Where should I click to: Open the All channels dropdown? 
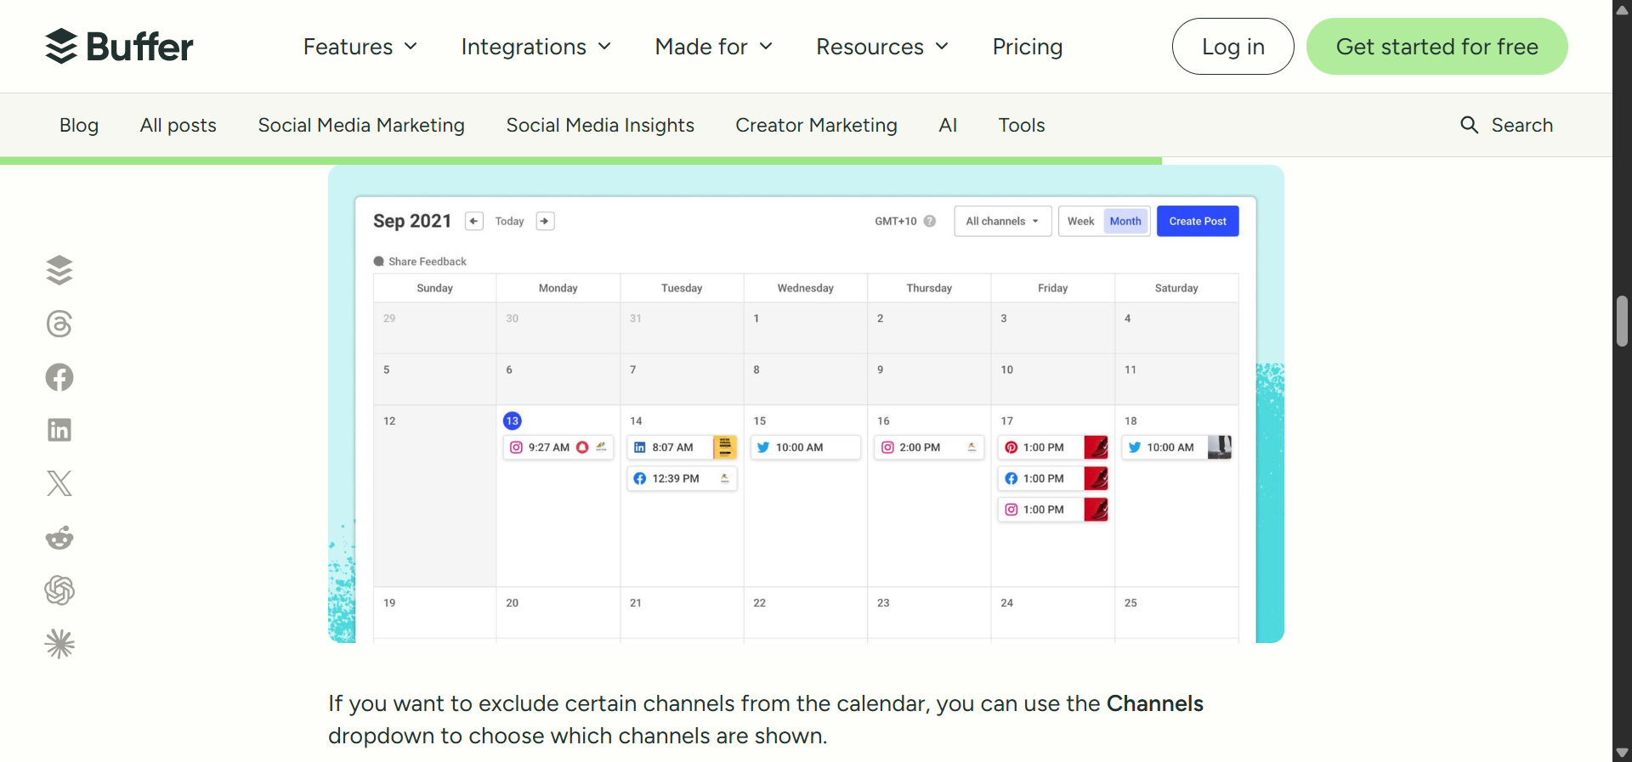[x=1003, y=221]
